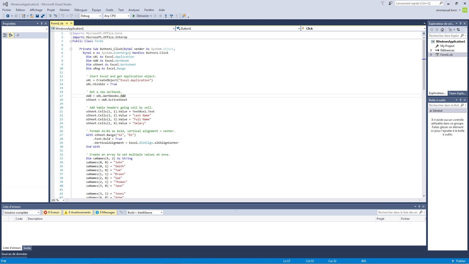
Task: Click the Lancement rapide search field
Action: pyautogui.click(x=418, y=3)
